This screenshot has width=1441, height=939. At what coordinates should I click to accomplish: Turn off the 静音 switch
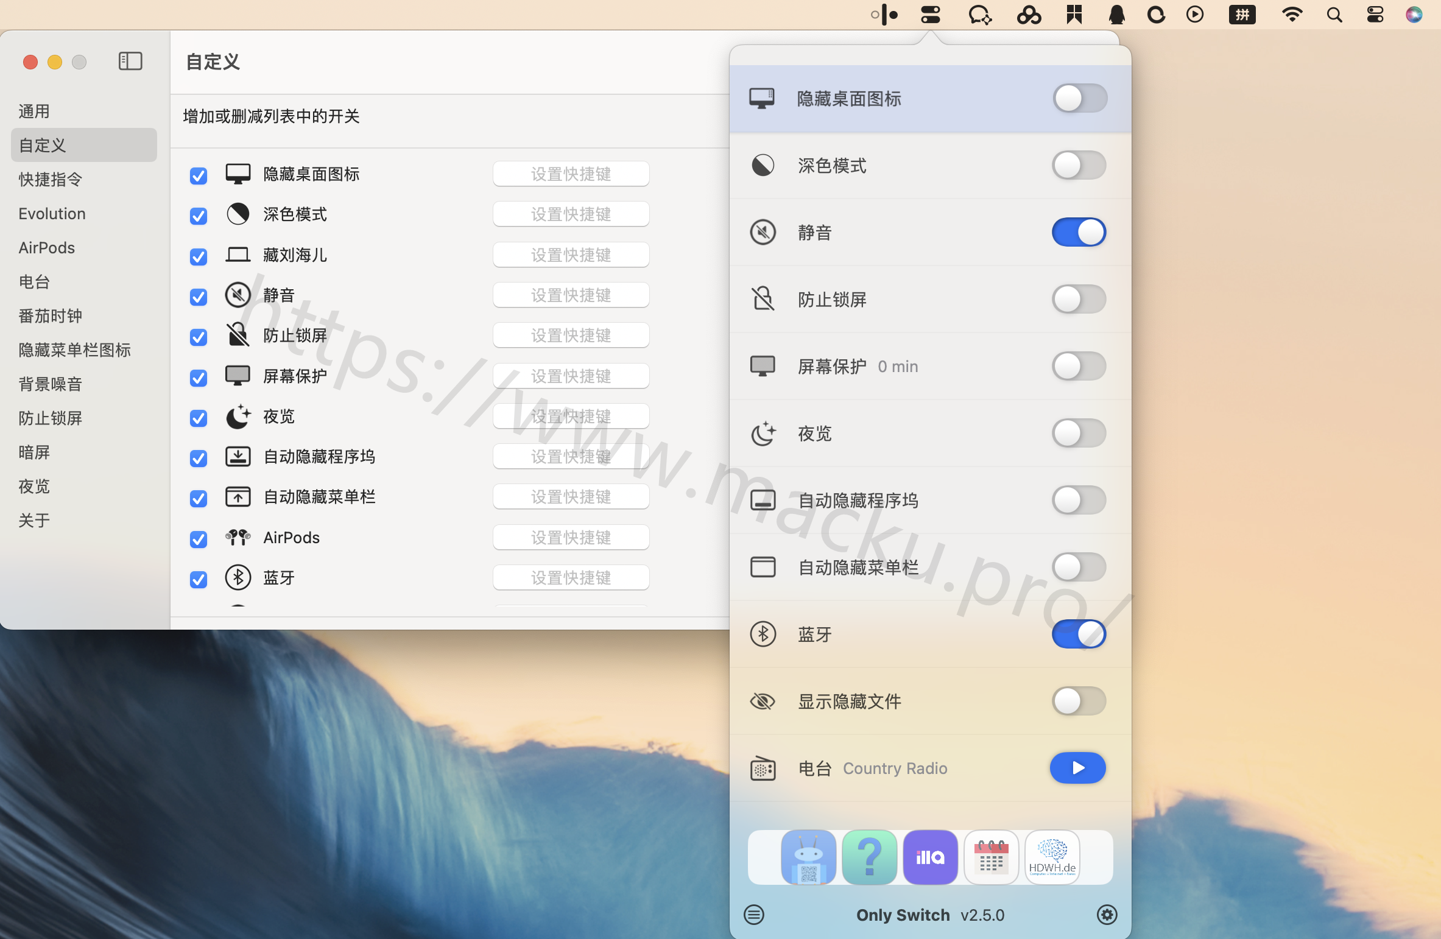1079,232
